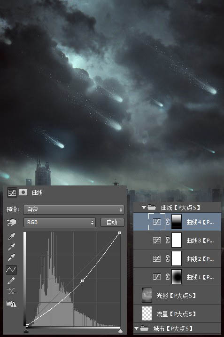Activate the on-image adjustment hand tool
Viewport: 224px width, 337px height.
(11, 222)
